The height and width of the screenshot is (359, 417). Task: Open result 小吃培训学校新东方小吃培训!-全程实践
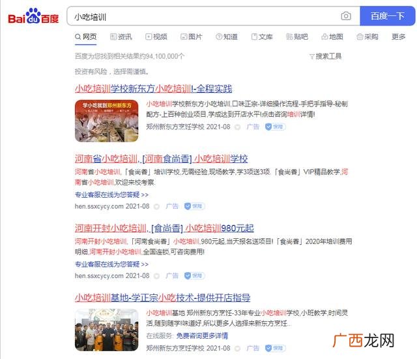154,89
